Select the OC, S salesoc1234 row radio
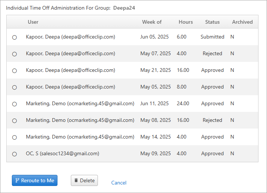Image resolution: width=267 pixels, height=193 pixels. (14, 154)
